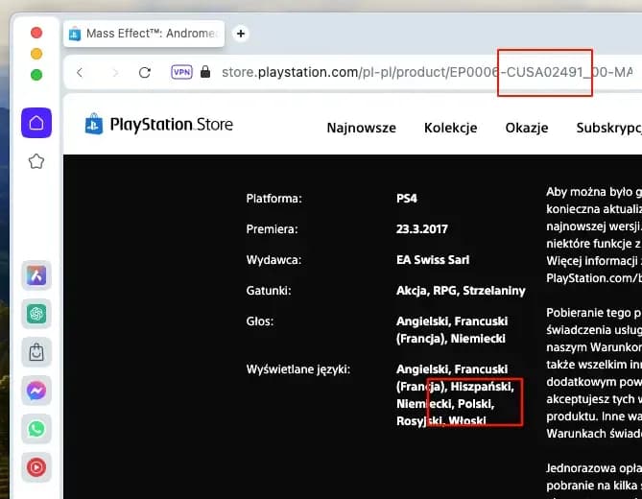Open the Aria AI sidebar icon
This screenshot has width=642, height=499.
pyautogui.click(x=36, y=275)
